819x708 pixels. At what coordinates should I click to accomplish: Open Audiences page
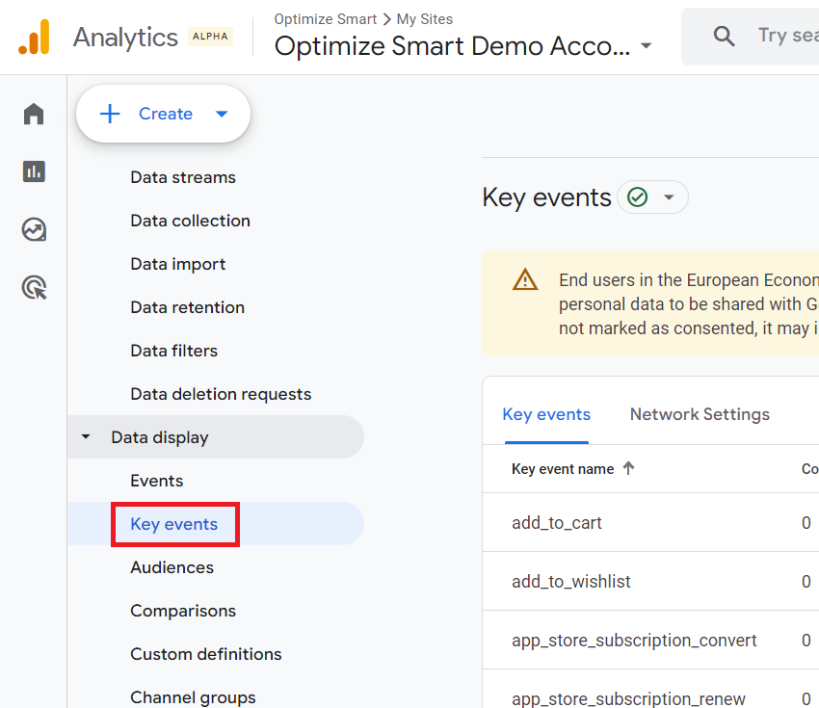pyautogui.click(x=172, y=567)
